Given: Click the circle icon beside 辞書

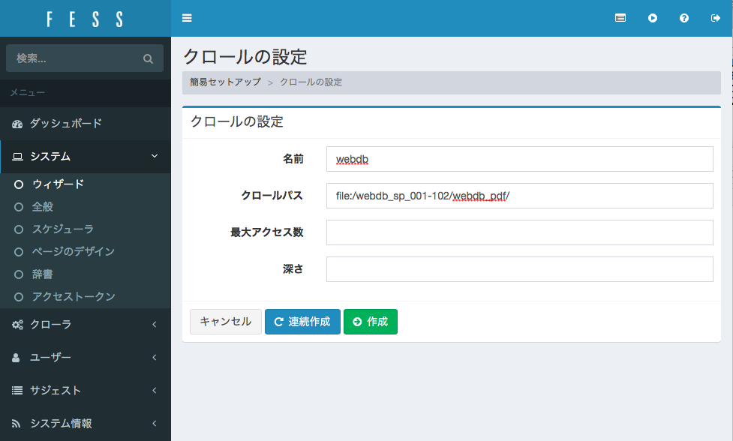Looking at the screenshot, I should pos(19,274).
